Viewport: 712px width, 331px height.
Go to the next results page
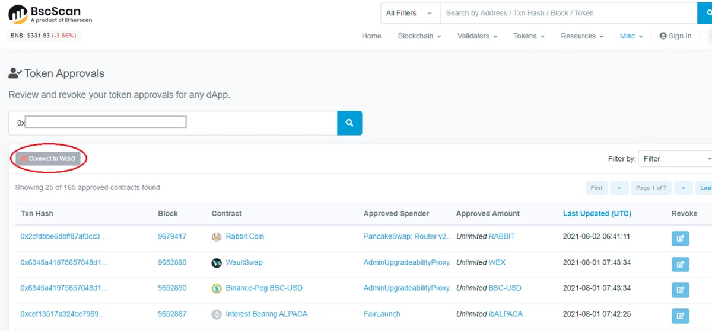(x=684, y=188)
